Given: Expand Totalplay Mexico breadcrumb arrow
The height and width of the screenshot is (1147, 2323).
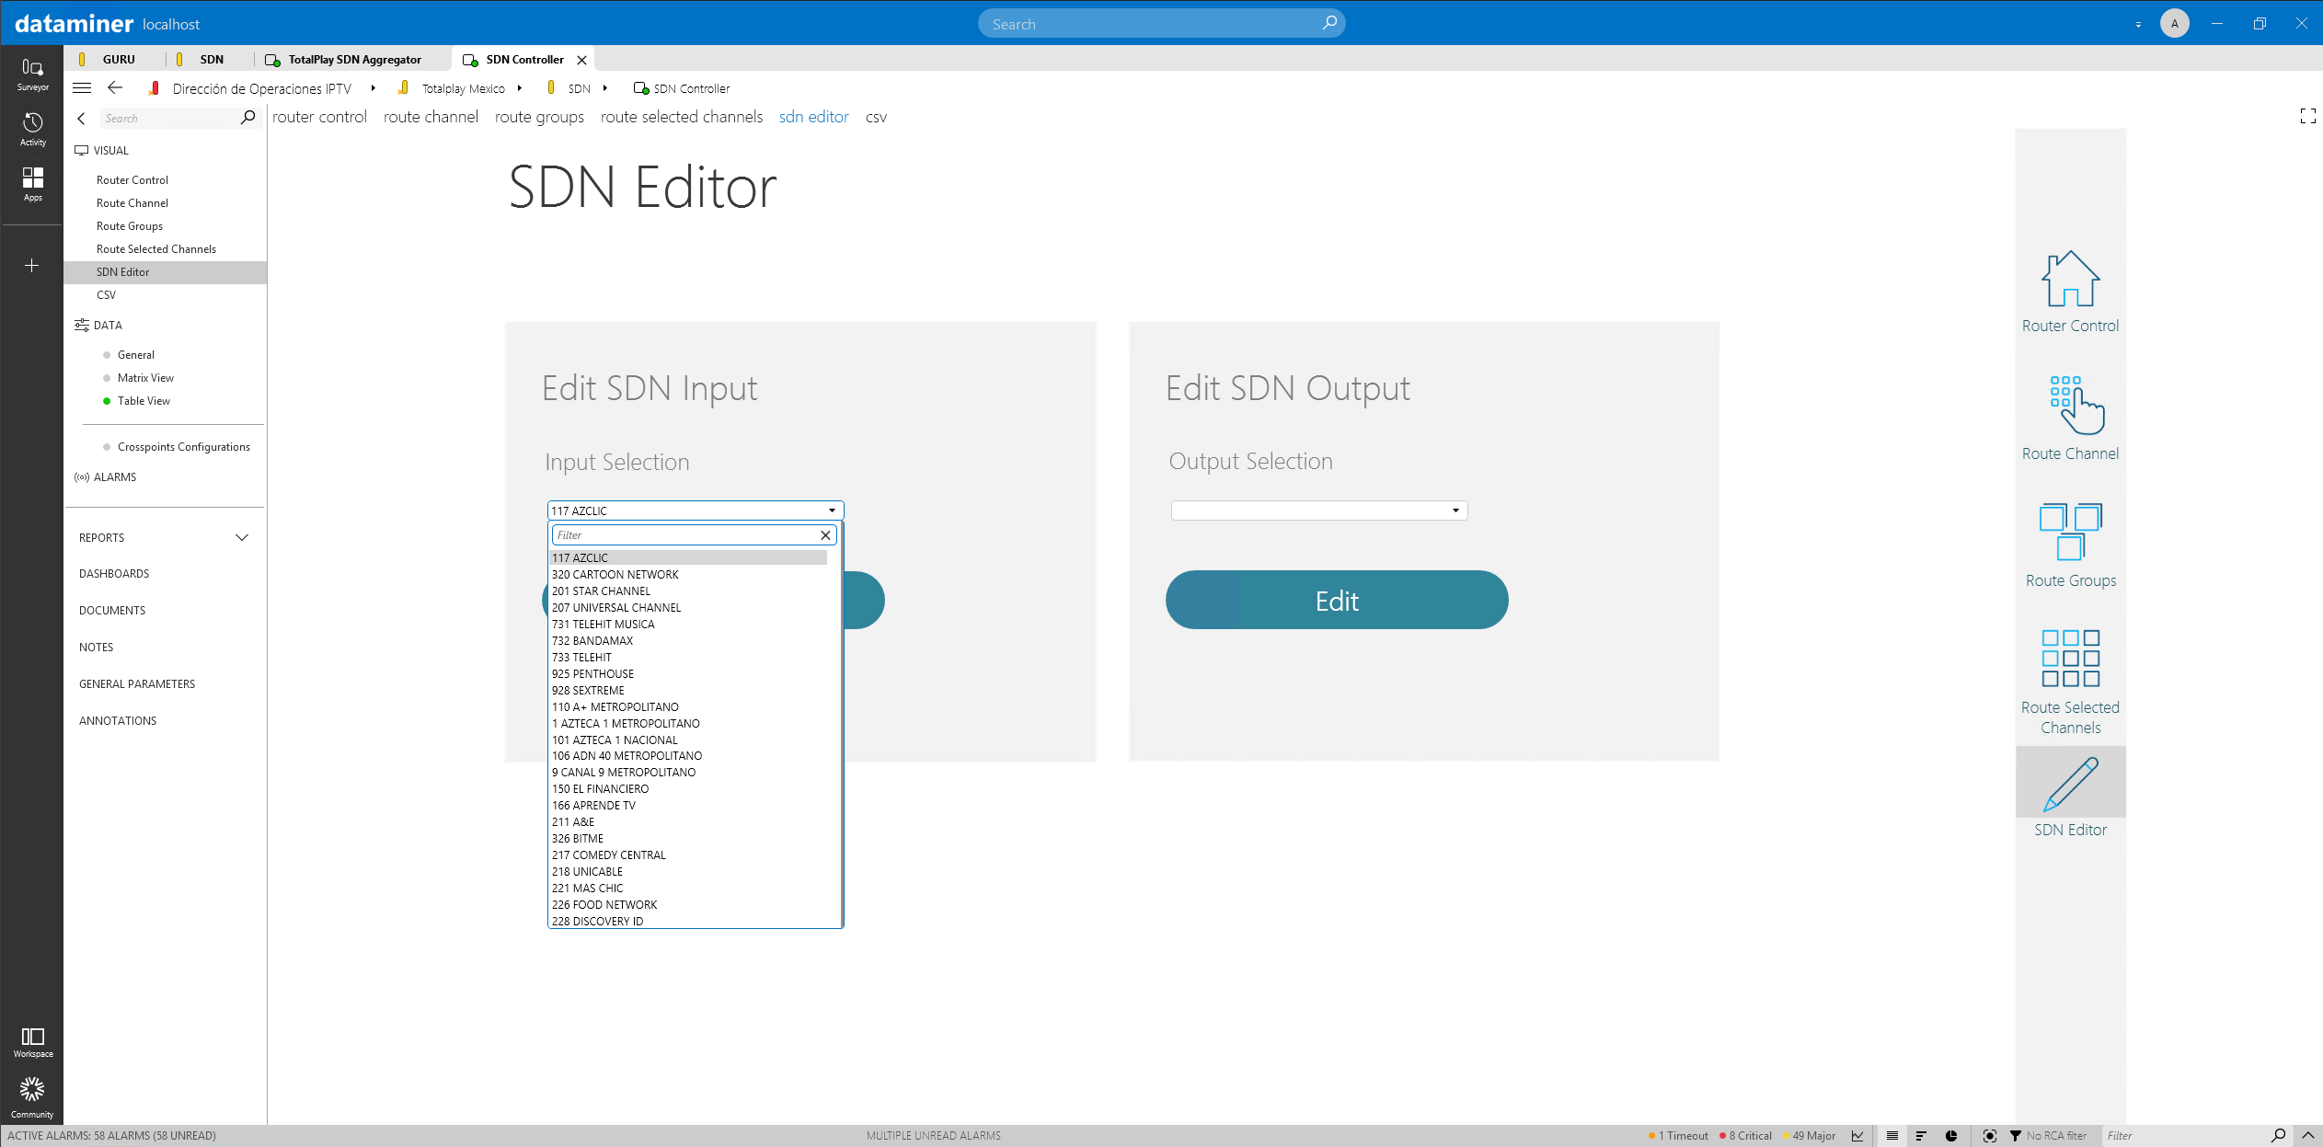Looking at the screenshot, I should 520,88.
